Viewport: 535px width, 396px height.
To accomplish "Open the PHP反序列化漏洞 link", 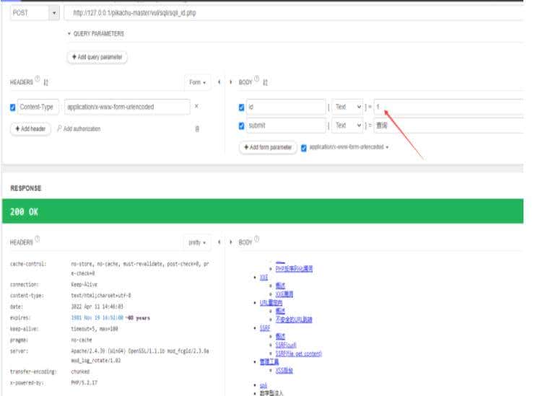I will (x=294, y=268).
